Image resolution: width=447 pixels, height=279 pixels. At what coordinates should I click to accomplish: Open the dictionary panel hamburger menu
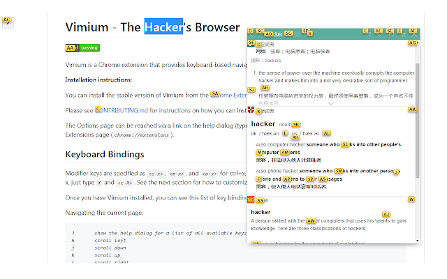(368, 34)
